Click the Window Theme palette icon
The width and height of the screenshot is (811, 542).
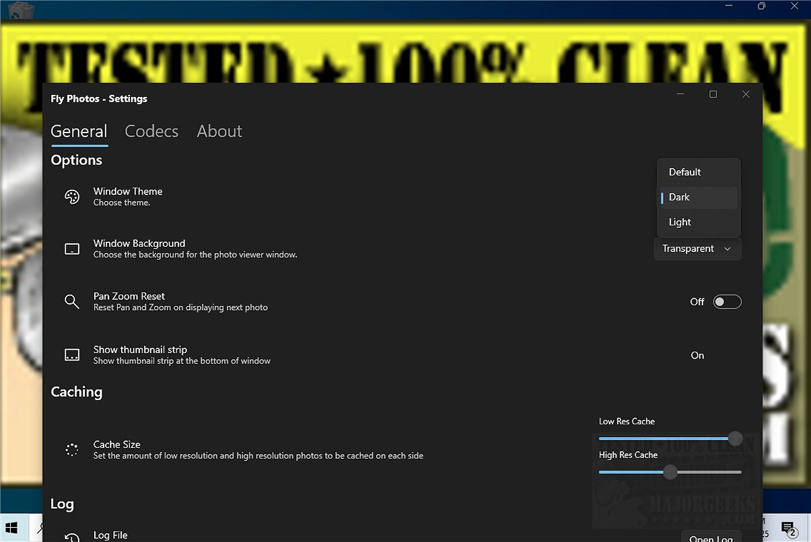click(x=72, y=197)
